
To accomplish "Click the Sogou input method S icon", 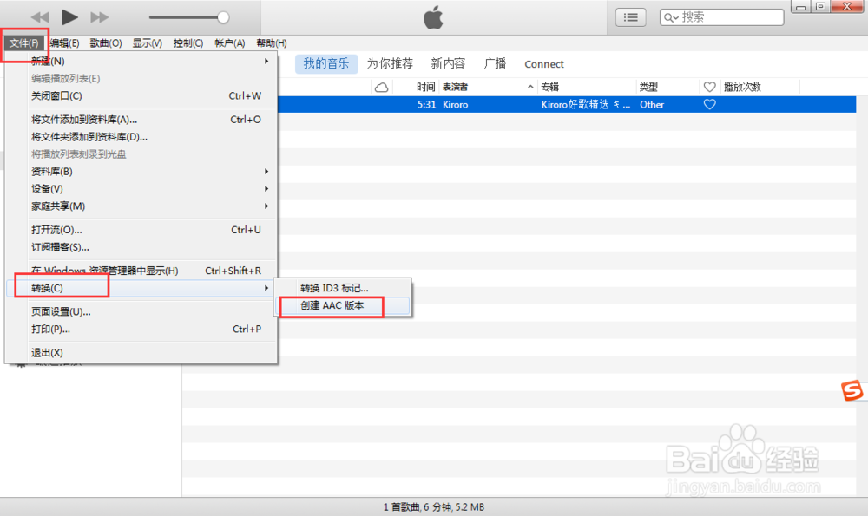I will (x=852, y=390).
